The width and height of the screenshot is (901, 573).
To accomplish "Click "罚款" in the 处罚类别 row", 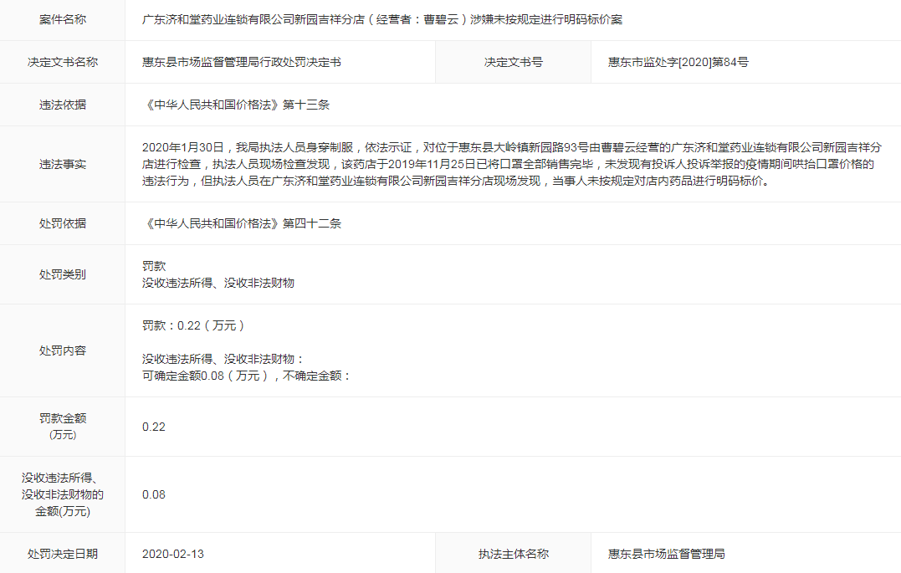I will point(154,266).
